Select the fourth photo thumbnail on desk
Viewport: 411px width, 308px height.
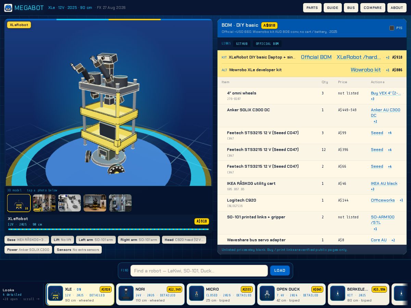point(95,203)
